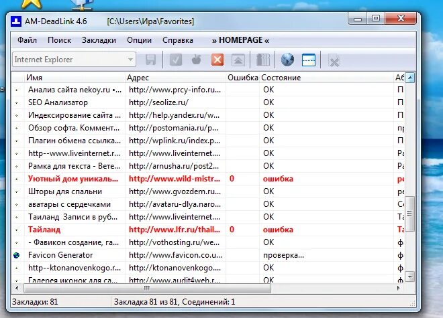Select the Обзор софта bookmark row

click(208, 128)
